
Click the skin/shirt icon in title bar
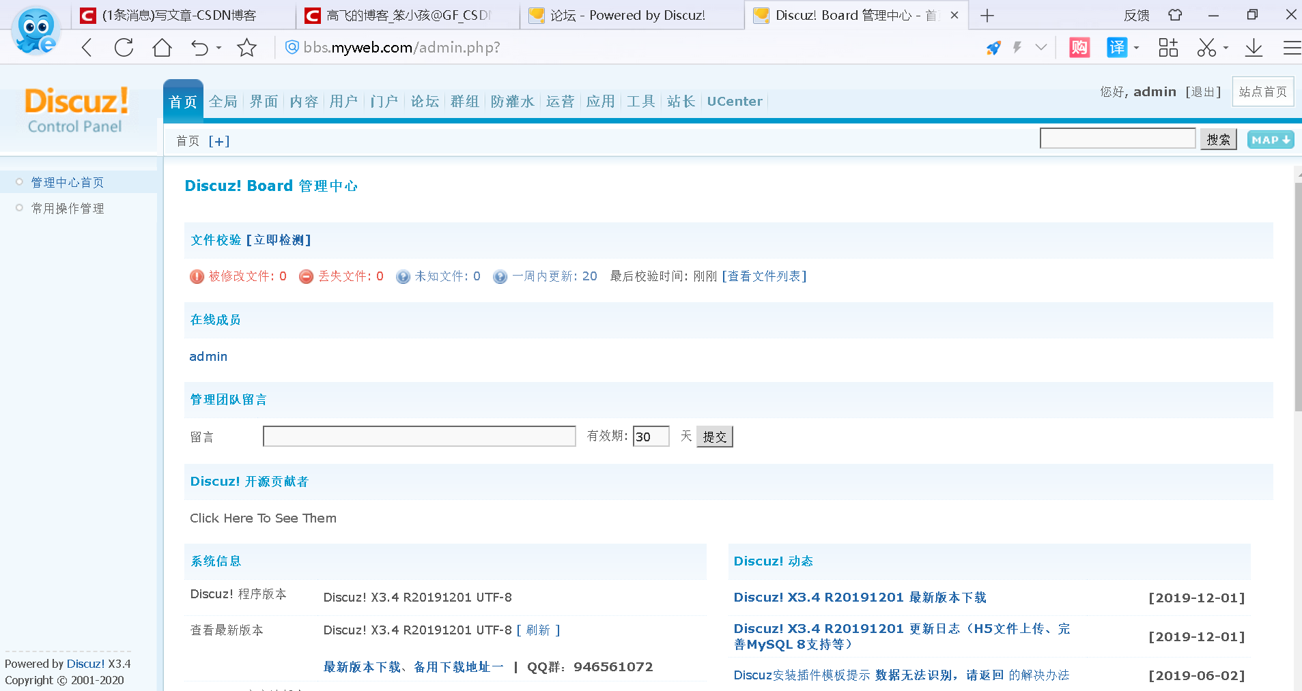tap(1175, 15)
